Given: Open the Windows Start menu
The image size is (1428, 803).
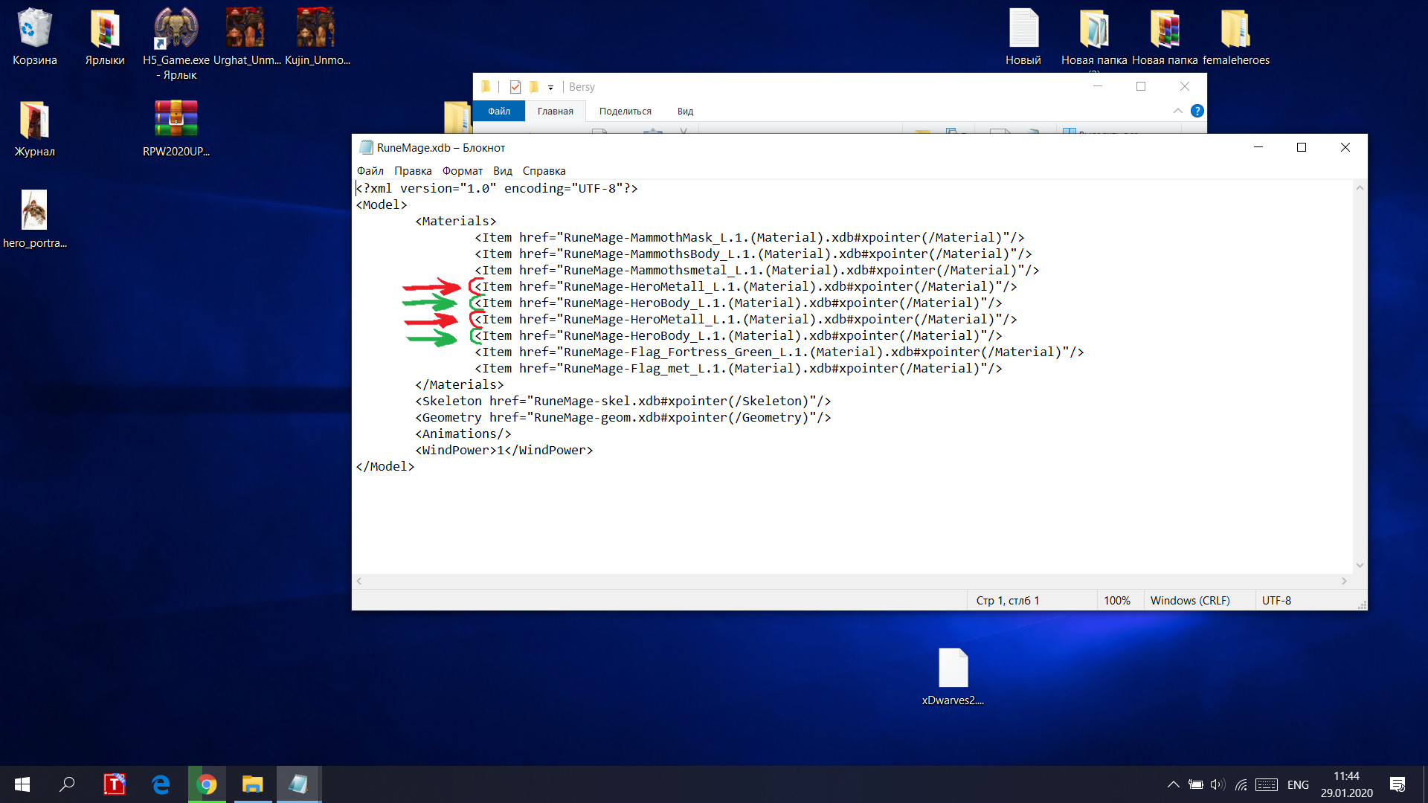Looking at the screenshot, I should [x=22, y=784].
